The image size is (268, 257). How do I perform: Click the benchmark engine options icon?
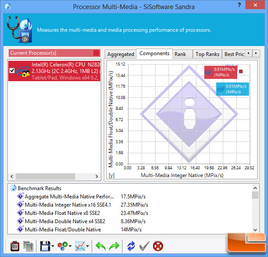15,246
